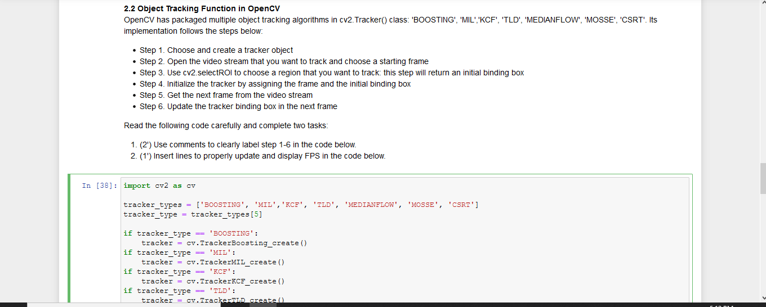This screenshot has width=766, height=307.
Task: Click 'tracker = cv.TrackerKCF_create()' line
Action: 213,281
